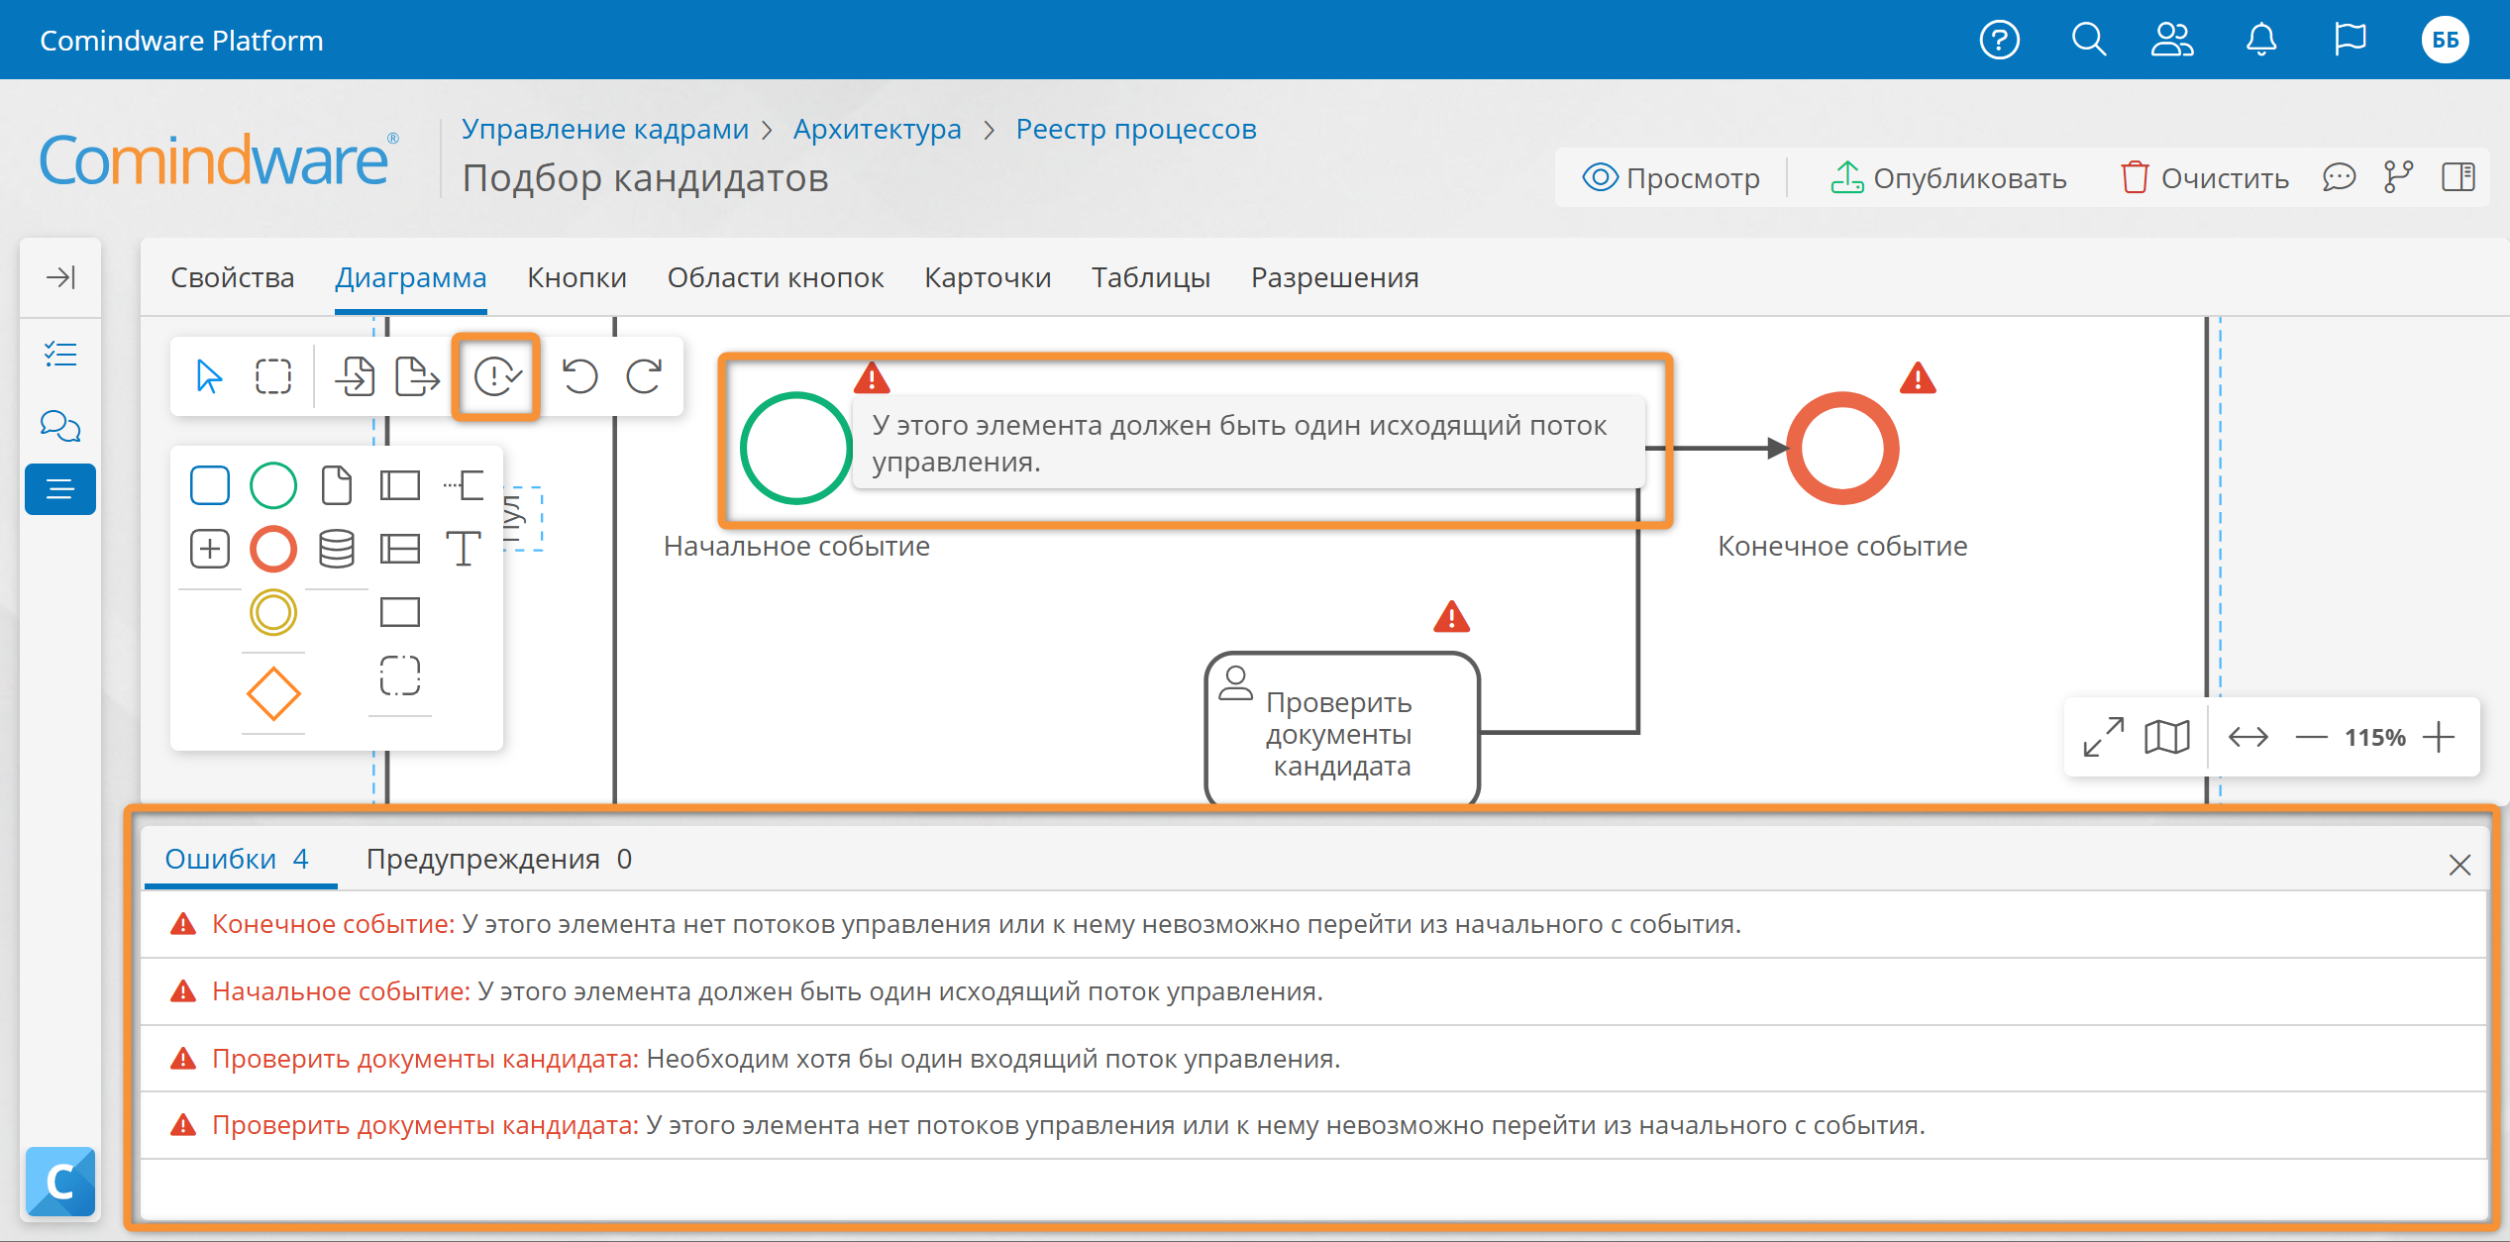The height and width of the screenshot is (1242, 2510).
Task: Close the validation errors panel
Action: [2459, 866]
